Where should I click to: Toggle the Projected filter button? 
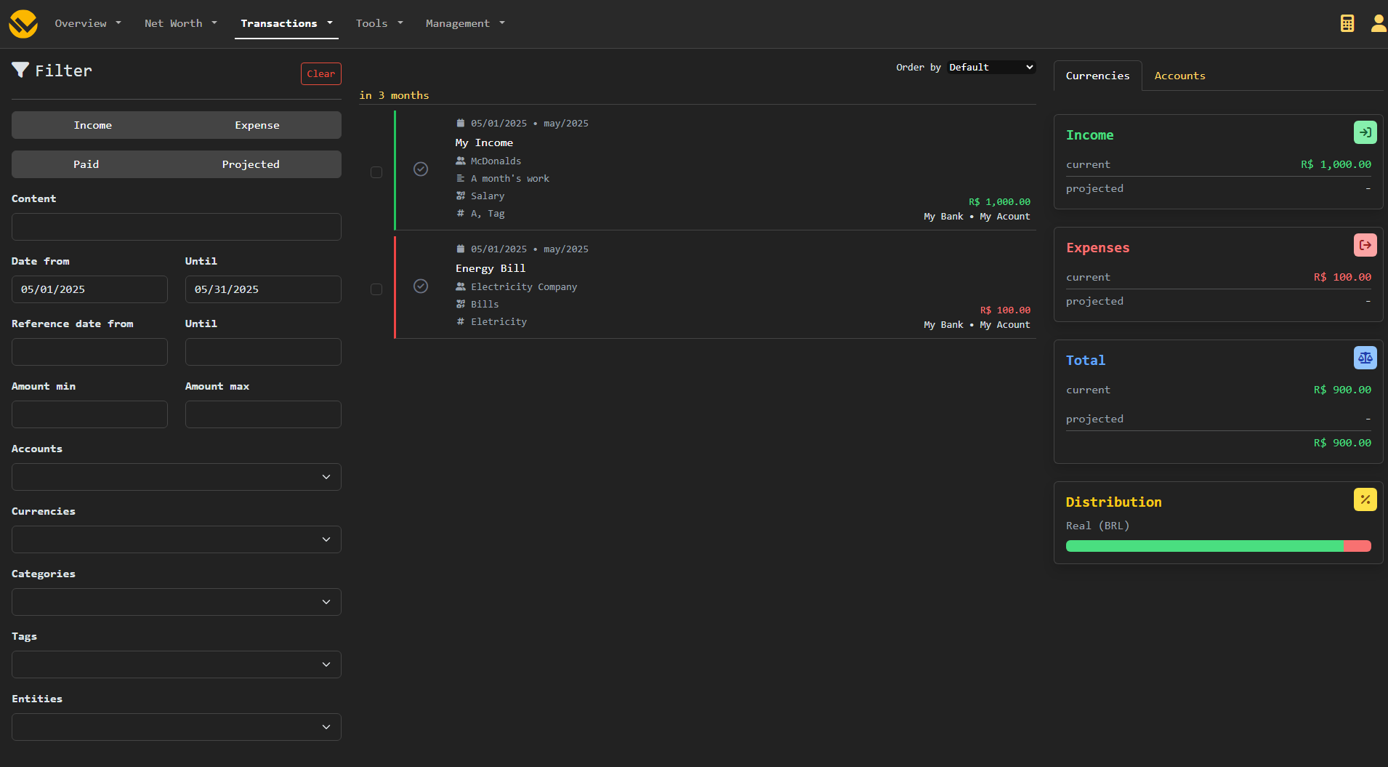[x=251, y=164]
